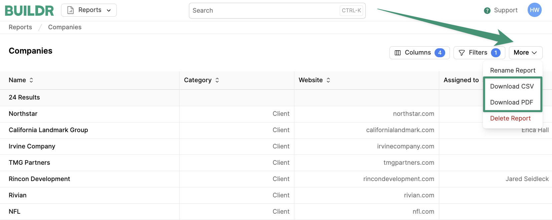The image size is (552, 220).
Task: Click the Columns icon
Action: [x=397, y=53]
